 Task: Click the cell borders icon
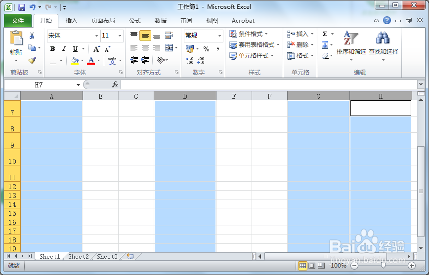(x=53, y=60)
